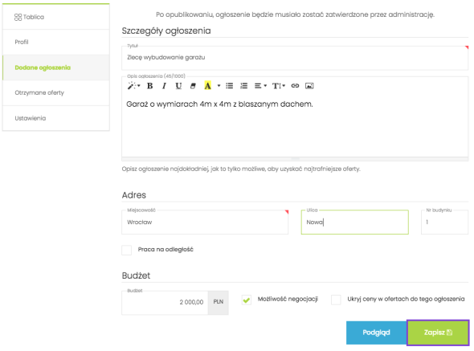474x351 pixels.
Task: Insert a numbered ordered list
Action: pos(243,86)
